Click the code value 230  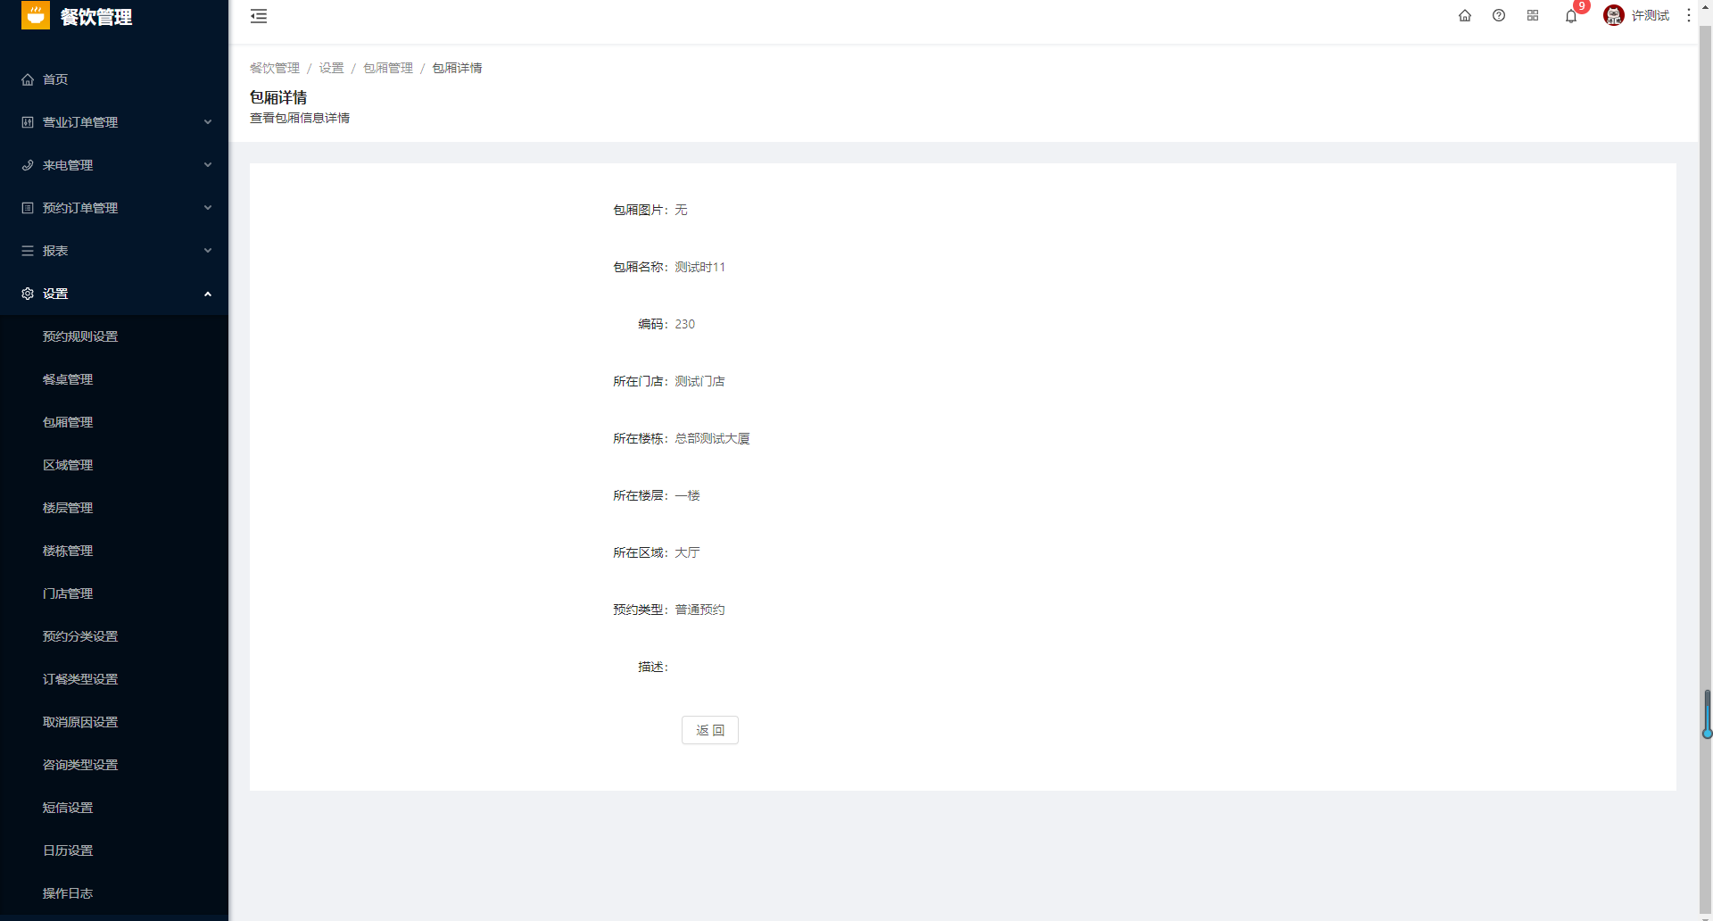point(685,324)
